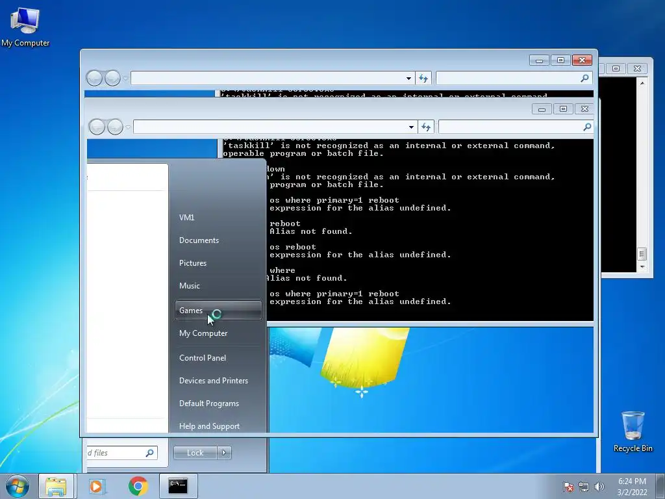
Task: Click scroll up arrow in the background console window
Action: point(642,84)
